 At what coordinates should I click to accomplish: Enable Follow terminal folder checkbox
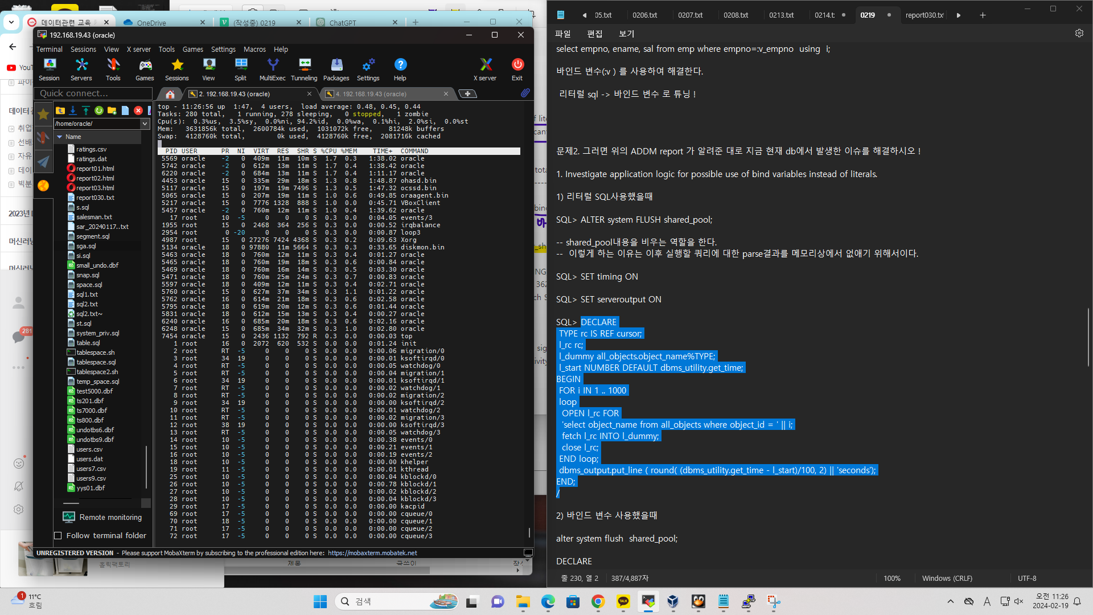tap(58, 535)
